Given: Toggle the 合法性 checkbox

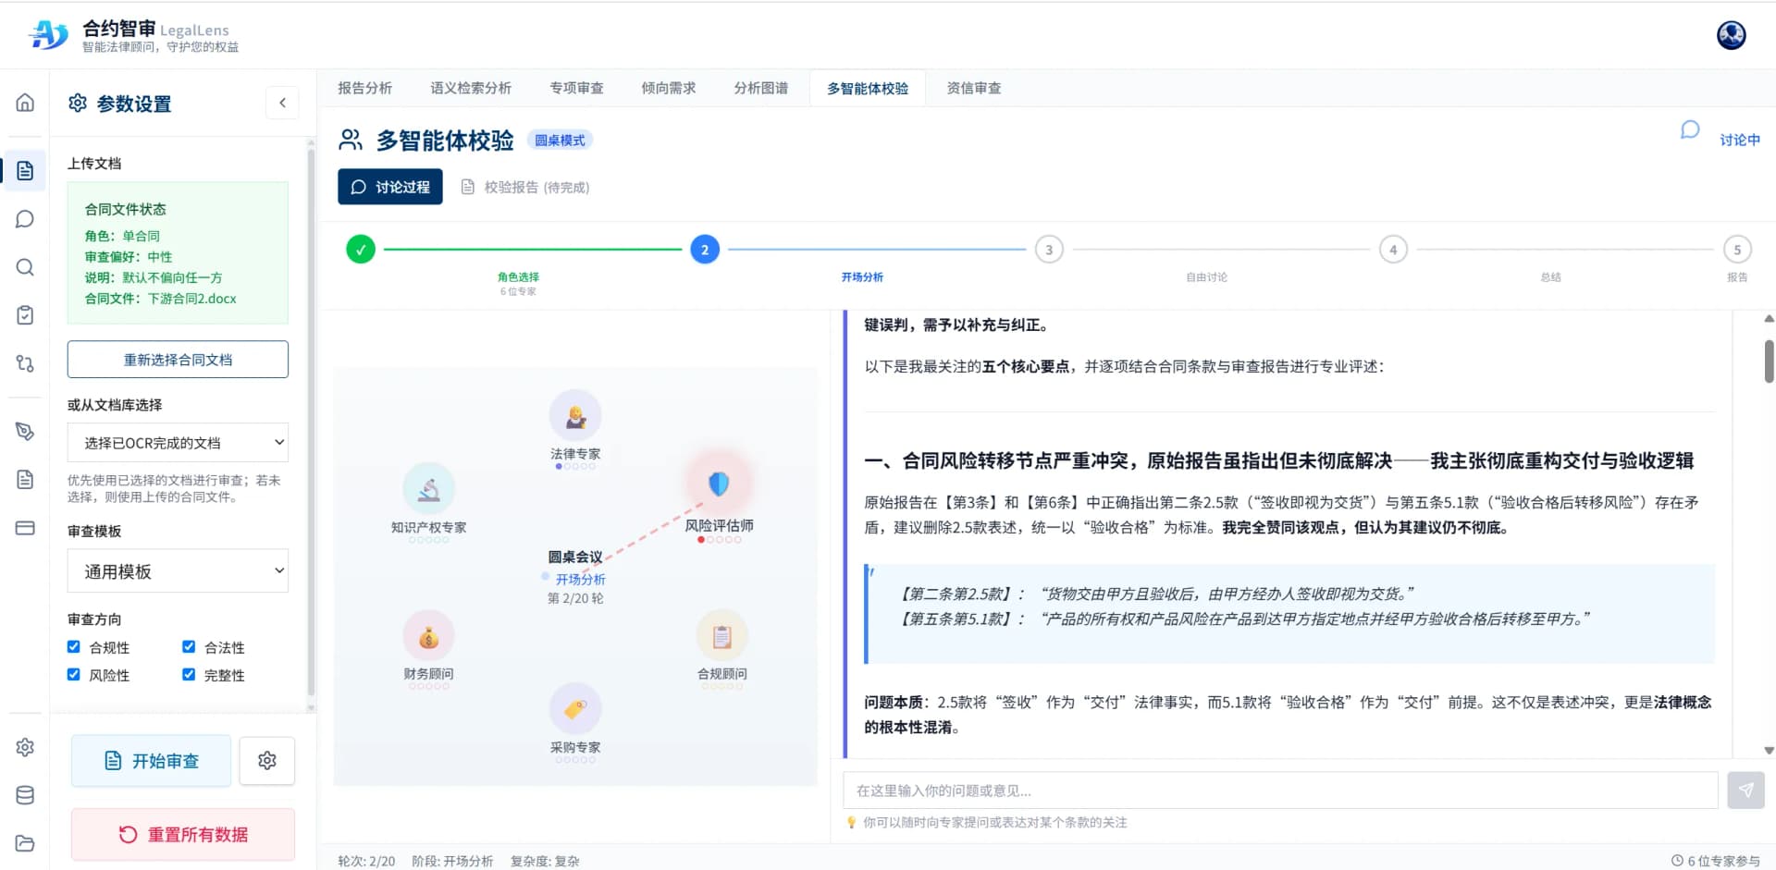Looking at the screenshot, I should 189,647.
